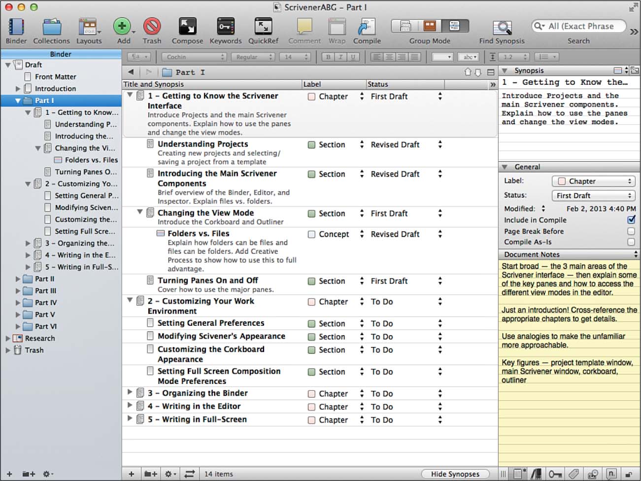Open inspector snapshots camera icon

pyautogui.click(x=593, y=474)
